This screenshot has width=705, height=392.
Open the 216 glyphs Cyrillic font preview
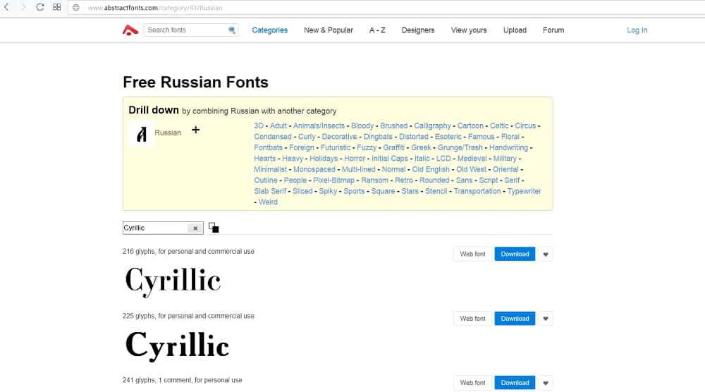pyautogui.click(x=173, y=281)
